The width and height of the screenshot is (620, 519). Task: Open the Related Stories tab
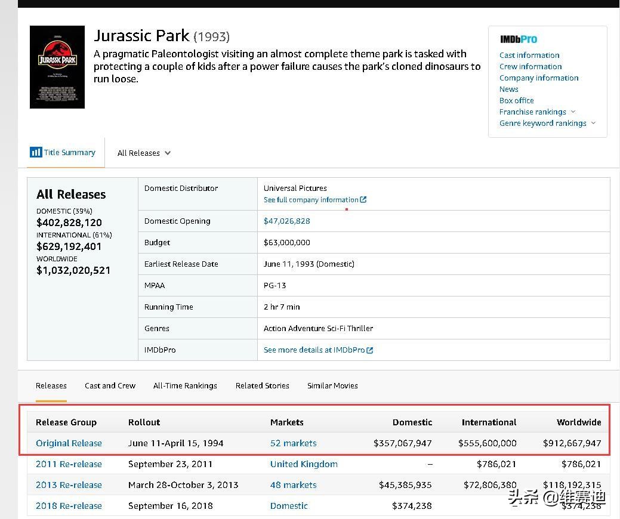[262, 386]
